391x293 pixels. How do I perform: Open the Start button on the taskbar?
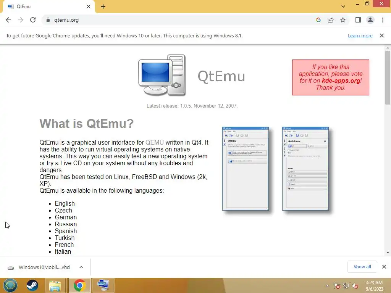pyautogui.click(x=10, y=285)
